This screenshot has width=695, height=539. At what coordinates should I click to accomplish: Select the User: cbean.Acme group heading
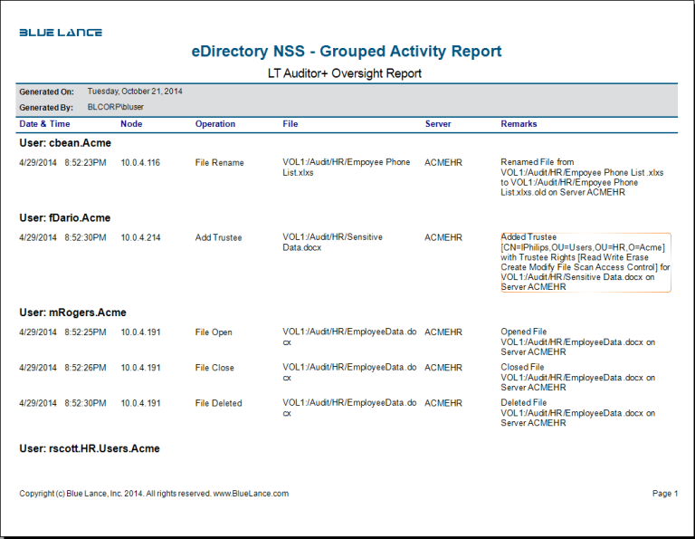point(65,143)
